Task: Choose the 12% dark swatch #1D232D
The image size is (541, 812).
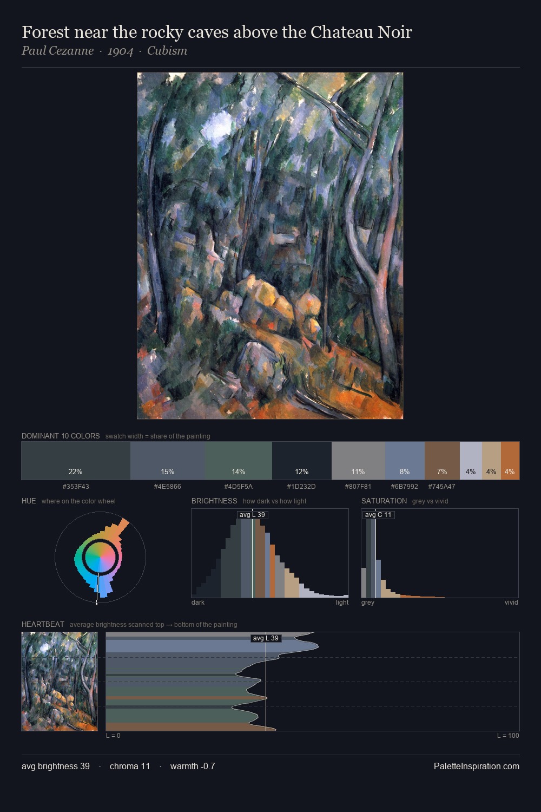Action: 302,461
